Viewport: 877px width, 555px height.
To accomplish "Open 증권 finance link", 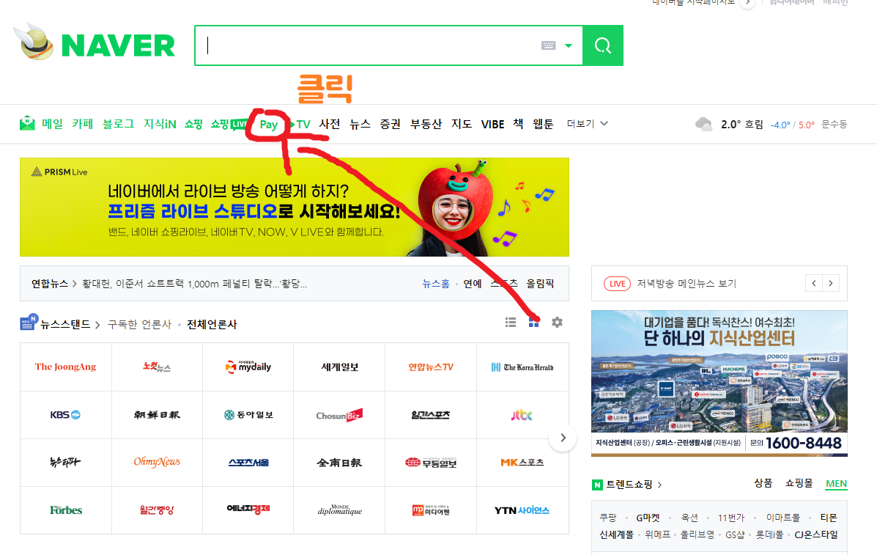I will click(x=391, y=124).
